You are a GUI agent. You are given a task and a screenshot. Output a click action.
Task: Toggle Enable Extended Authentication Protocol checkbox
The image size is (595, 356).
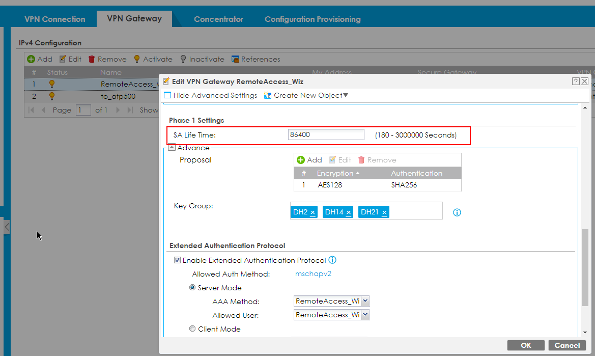(177, 260)
